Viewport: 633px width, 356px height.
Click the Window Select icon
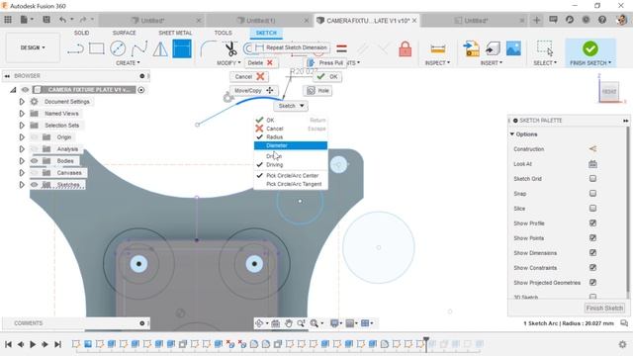545,48
